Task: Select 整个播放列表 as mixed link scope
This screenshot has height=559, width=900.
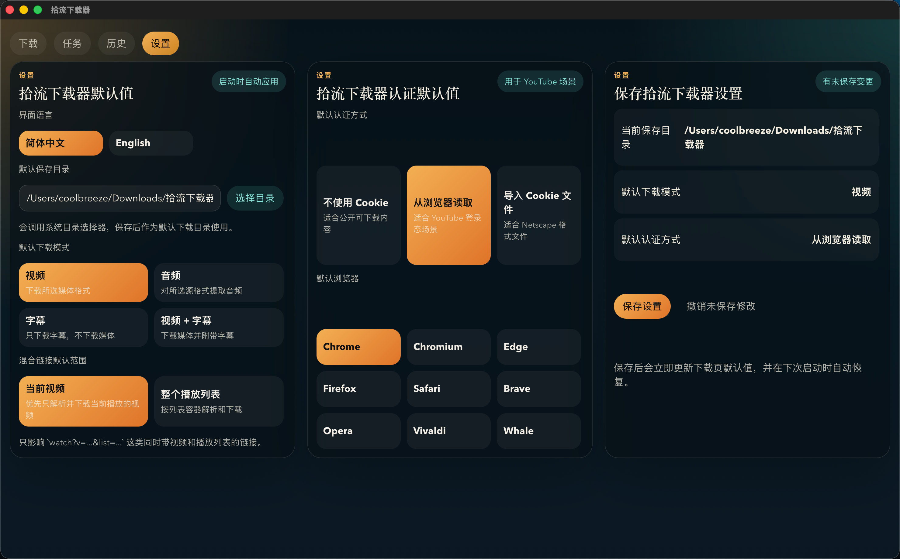Action: (219, 401)
